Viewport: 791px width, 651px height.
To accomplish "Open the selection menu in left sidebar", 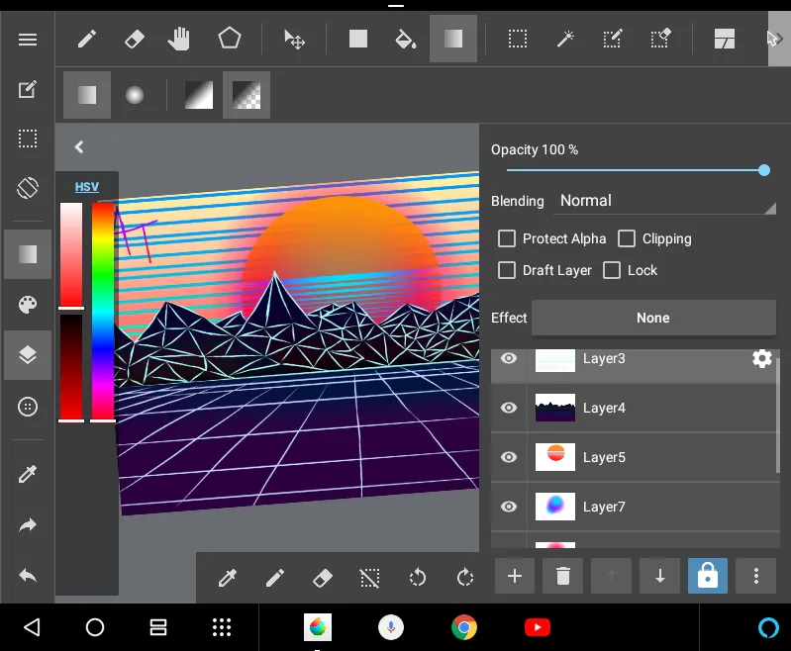I will pyautogui.click(x=28, y=139).
